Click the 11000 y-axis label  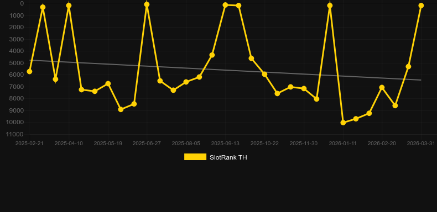[x=15, y=134]
